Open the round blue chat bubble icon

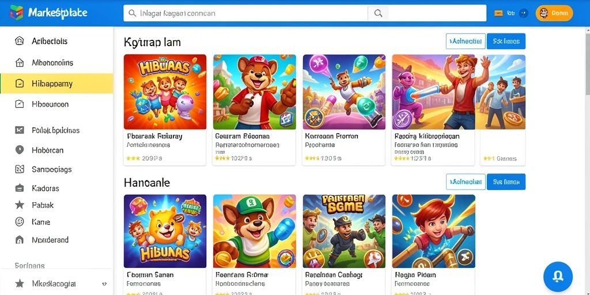558,277
